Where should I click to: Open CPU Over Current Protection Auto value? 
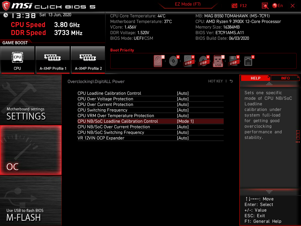point(183,104)
